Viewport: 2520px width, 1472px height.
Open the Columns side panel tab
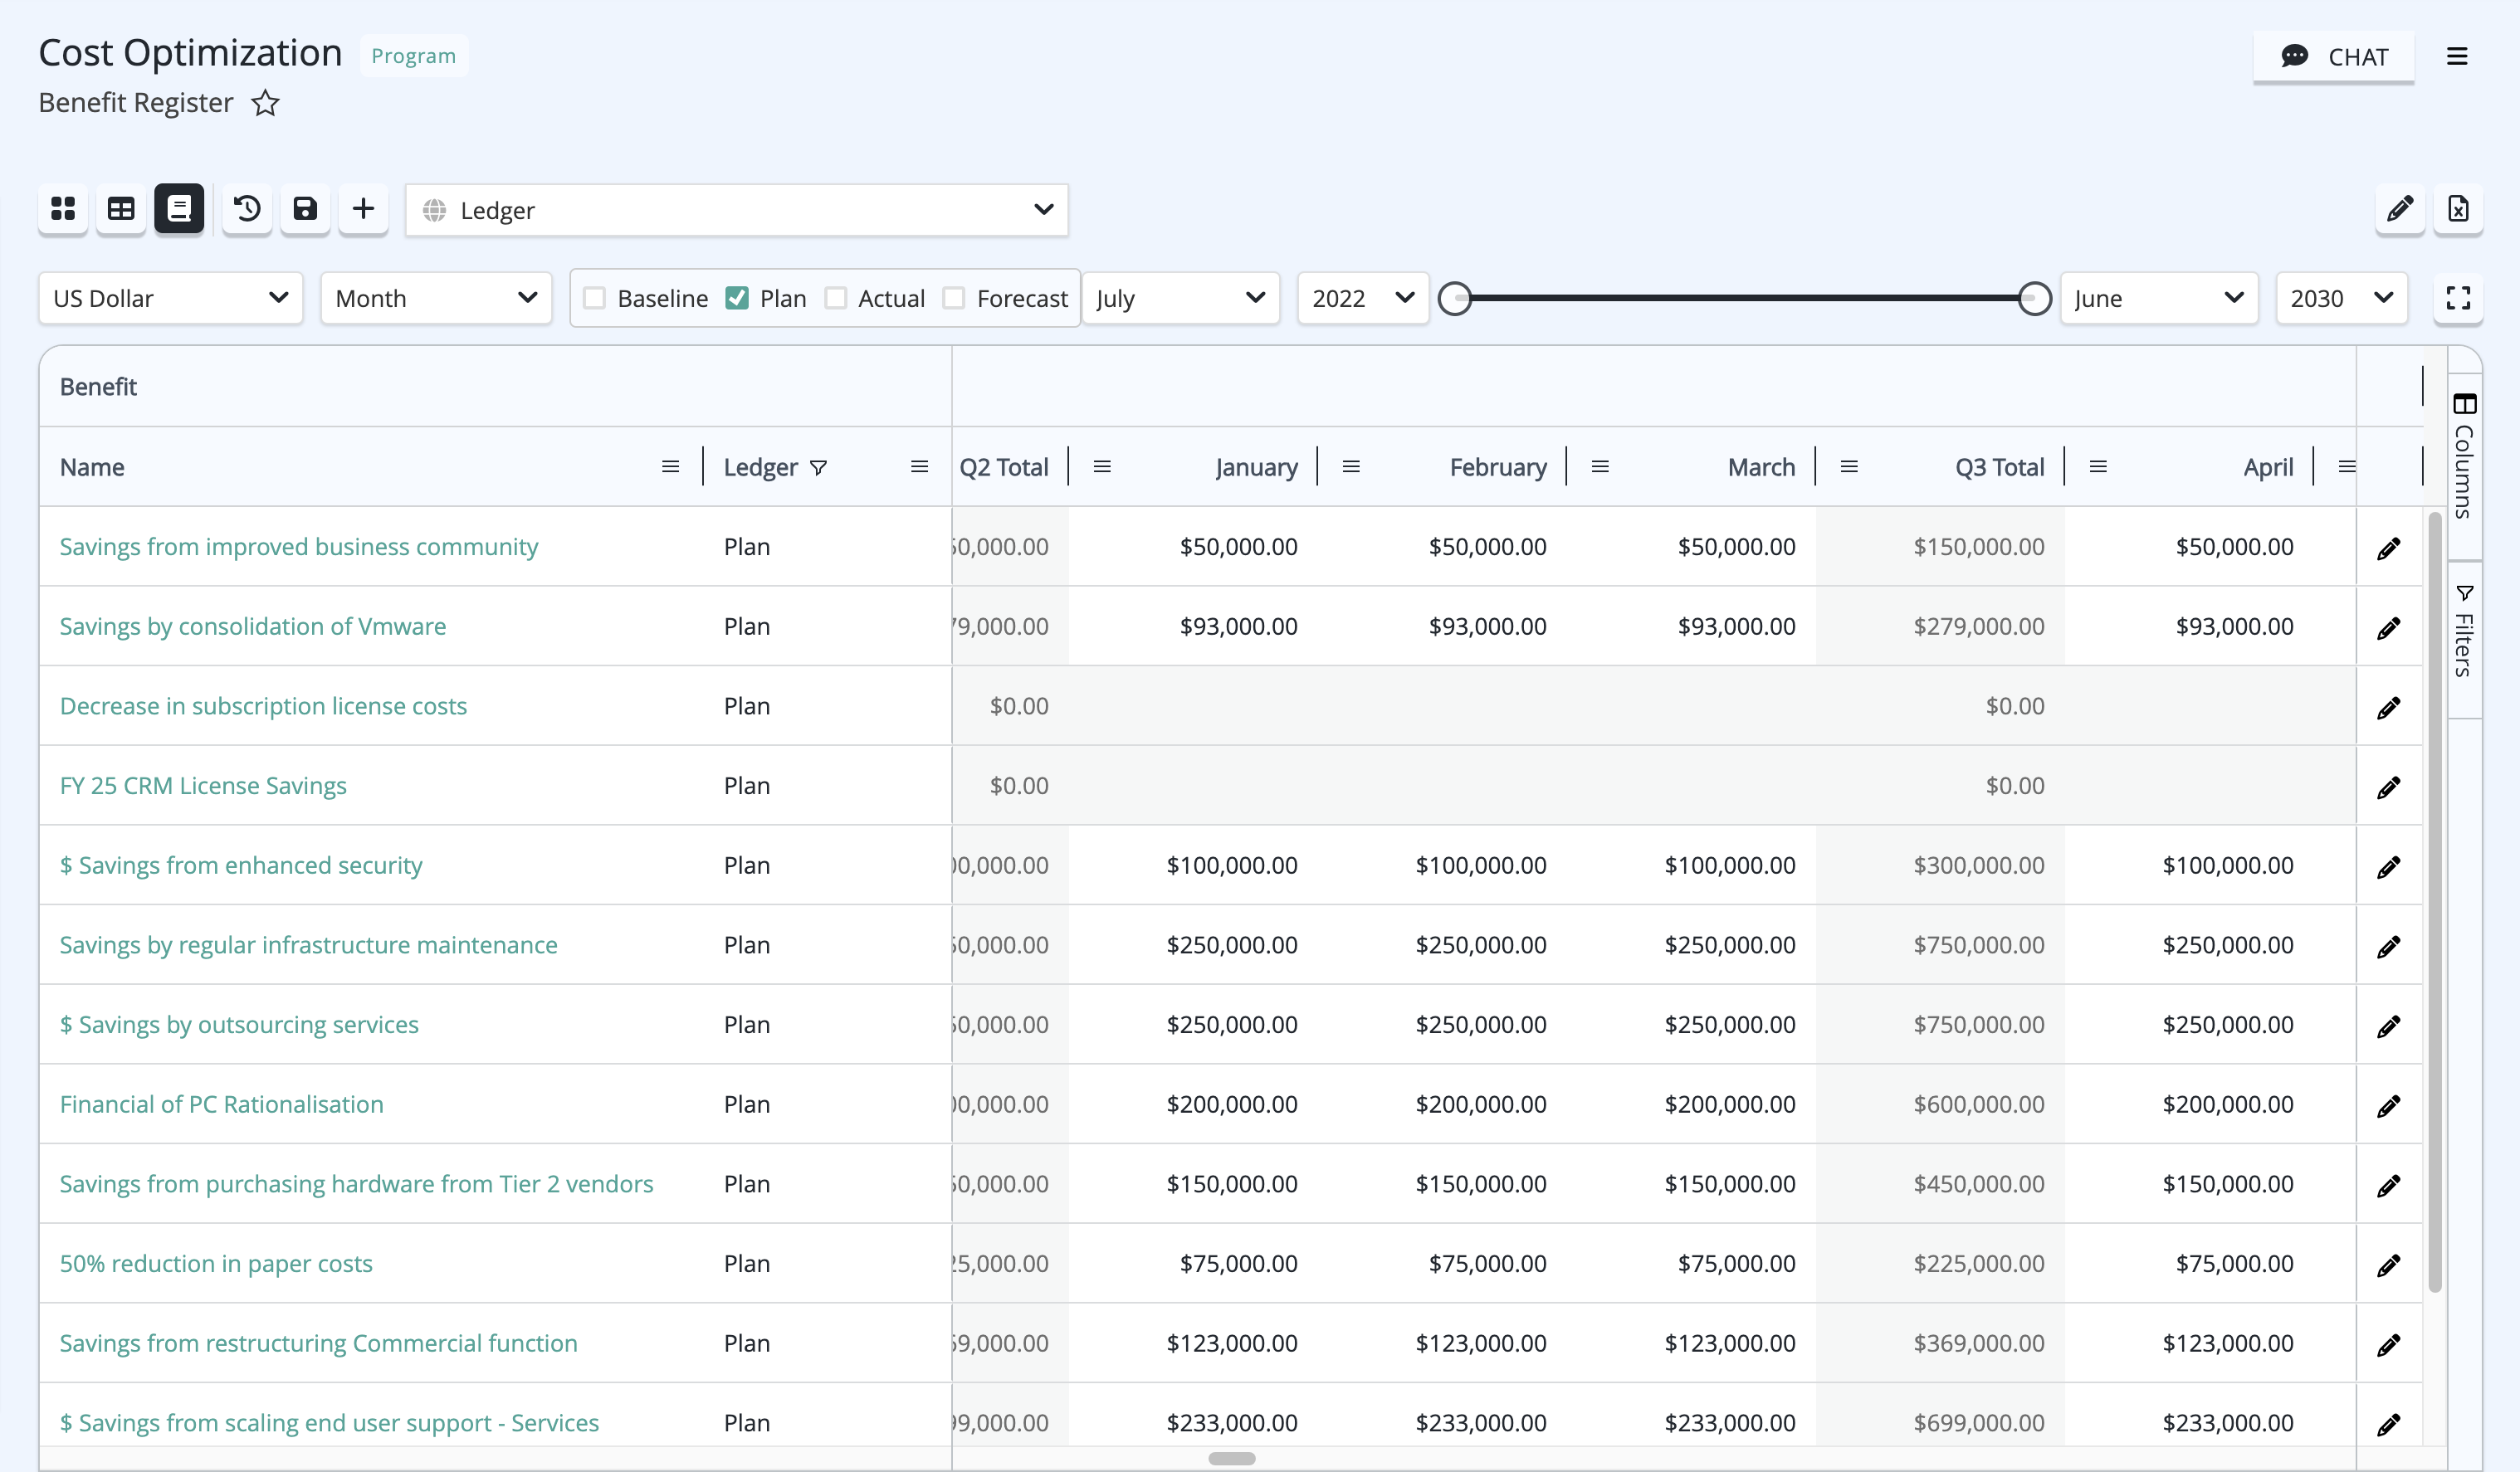click(2464, 456)
